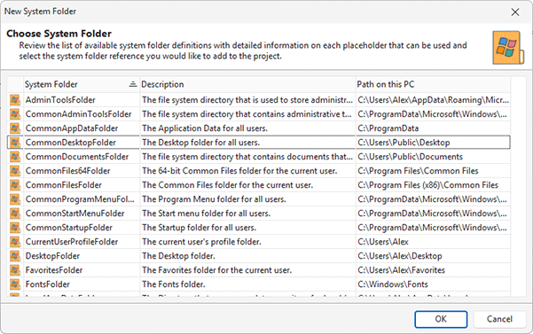Click the folder icon beside CommonAppDataFolder
The height and width of the screenshot is (334, 533).
(x=15, y=128)
